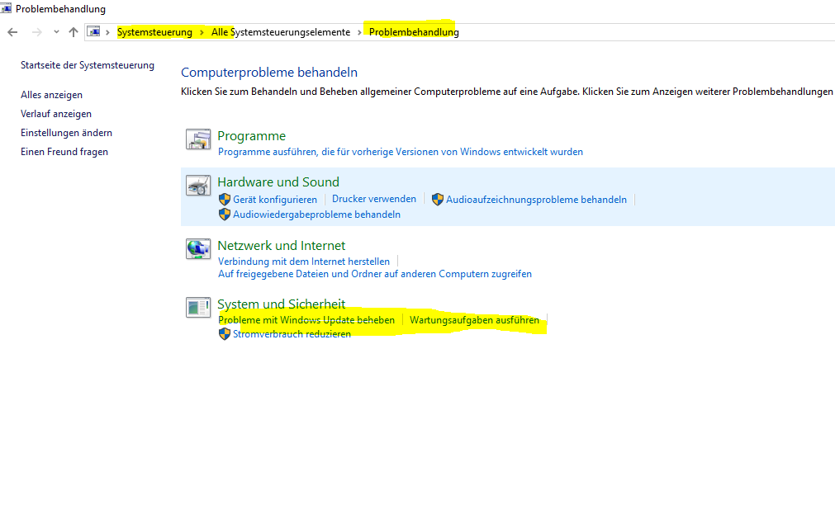Click Alles anzeigen in the sidebar
The width and height of the screenshot is (835, 514).
[x=52, y=95]
